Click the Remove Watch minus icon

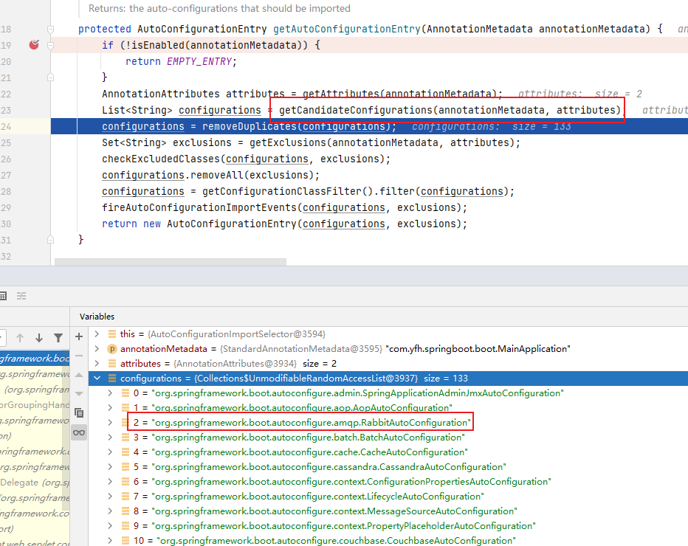pyautogui.click(x=79, y=356)
